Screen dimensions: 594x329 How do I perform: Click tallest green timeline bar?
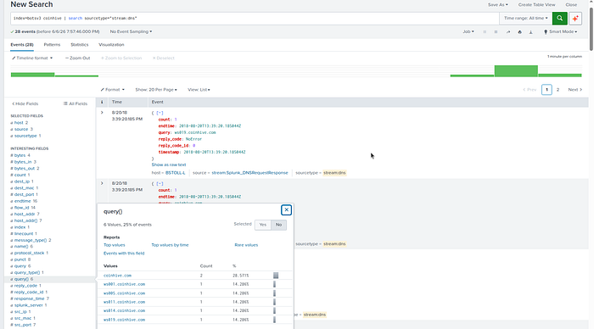pos(516,70)
